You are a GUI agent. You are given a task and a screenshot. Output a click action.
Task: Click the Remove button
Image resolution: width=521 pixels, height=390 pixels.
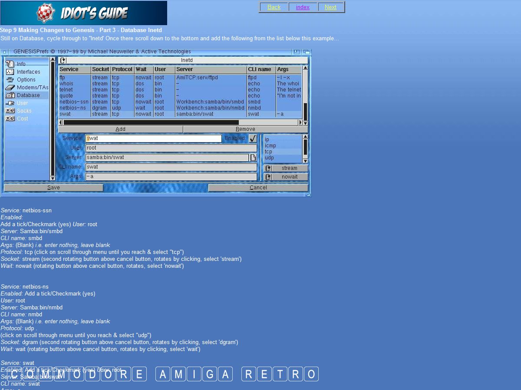(x=245, y=129)
